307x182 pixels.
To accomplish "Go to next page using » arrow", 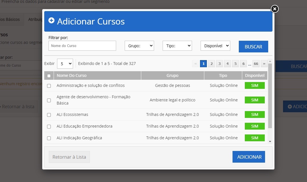I will point(264,64).
